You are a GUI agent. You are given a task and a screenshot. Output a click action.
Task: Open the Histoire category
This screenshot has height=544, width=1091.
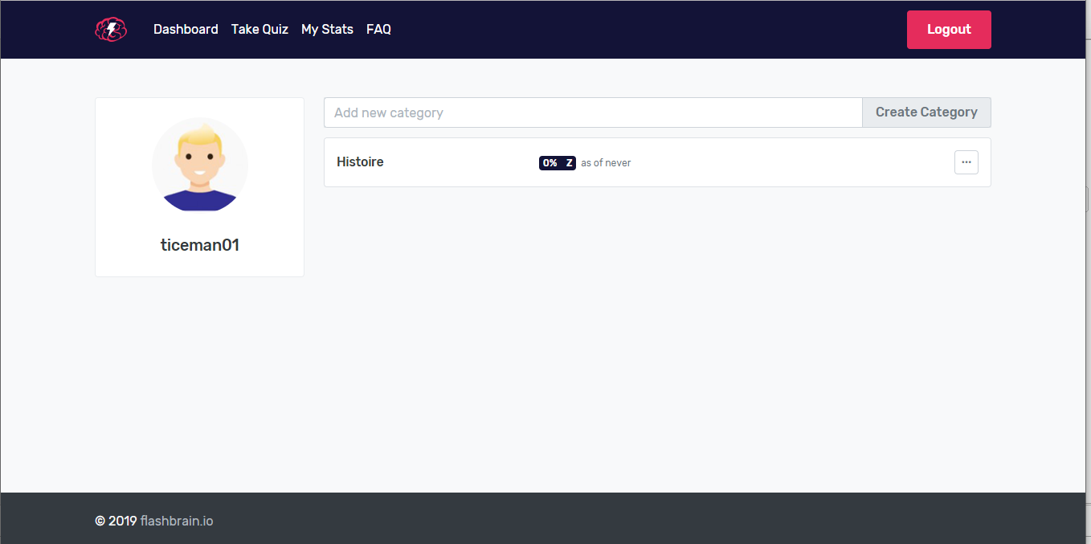coord(360,162)
